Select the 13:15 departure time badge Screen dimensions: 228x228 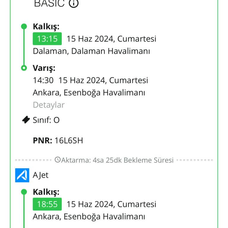click(47, 39)
